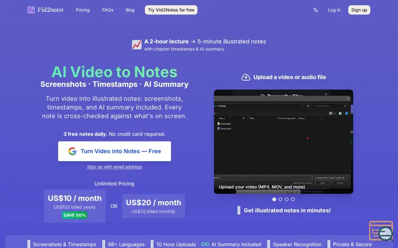Go to the Blog

pyautogui.click(x=130, y=10)
